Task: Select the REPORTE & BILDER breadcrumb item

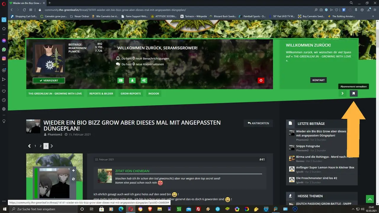Action: [101, 93]
